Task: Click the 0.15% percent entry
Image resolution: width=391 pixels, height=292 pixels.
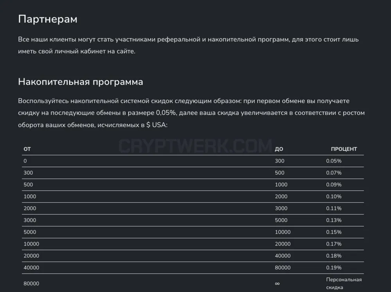Action: point(334,232)
